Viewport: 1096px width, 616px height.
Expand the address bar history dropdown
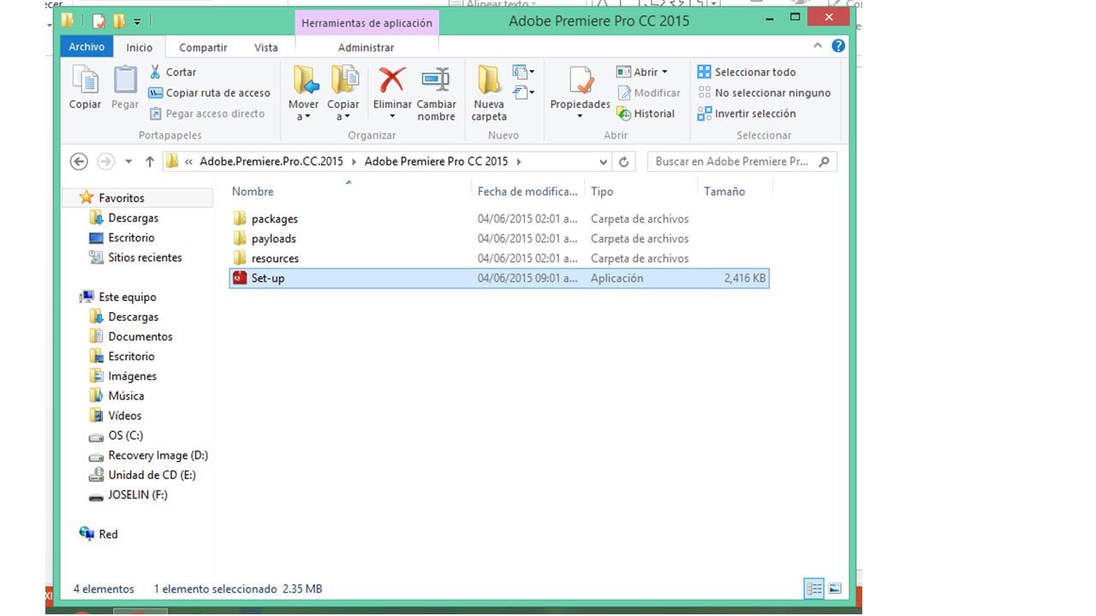pos(604,161)
